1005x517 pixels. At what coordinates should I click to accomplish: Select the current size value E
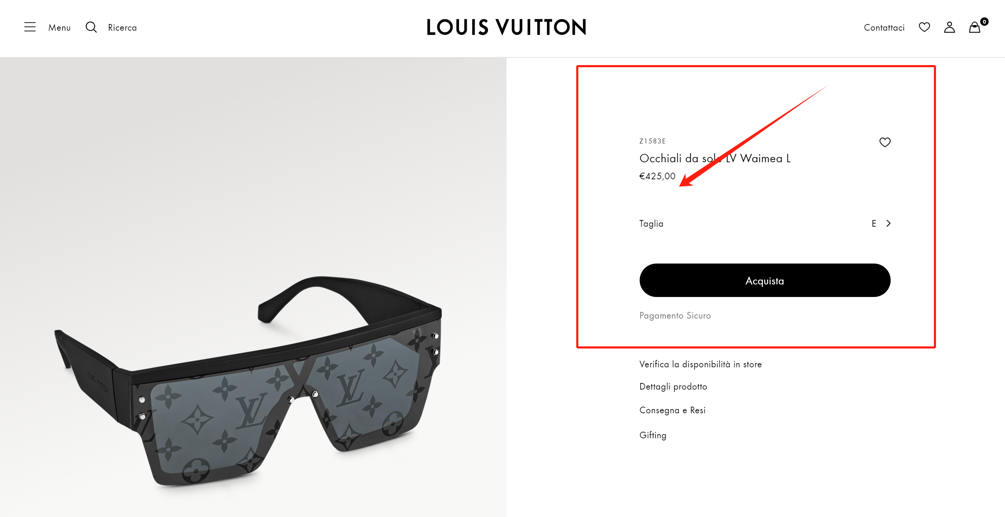(874, 223)
